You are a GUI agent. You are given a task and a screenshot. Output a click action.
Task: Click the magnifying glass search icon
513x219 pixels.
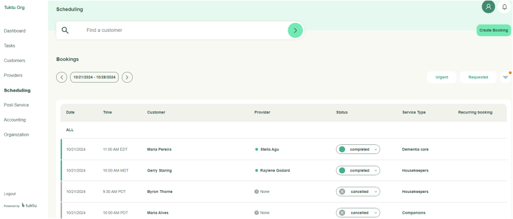click(65, 30)
